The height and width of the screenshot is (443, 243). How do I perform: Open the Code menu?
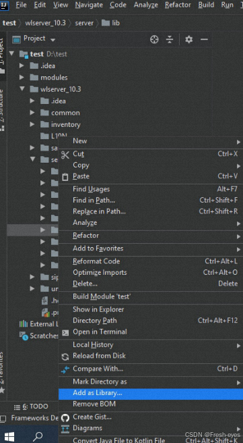118,5
